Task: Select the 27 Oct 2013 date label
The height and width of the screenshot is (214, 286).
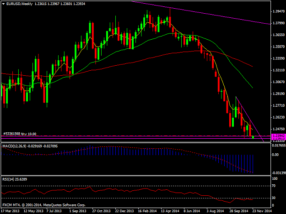Action: click(101, 211)
